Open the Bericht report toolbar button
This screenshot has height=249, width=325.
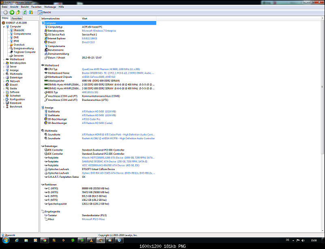coord(44,13)
